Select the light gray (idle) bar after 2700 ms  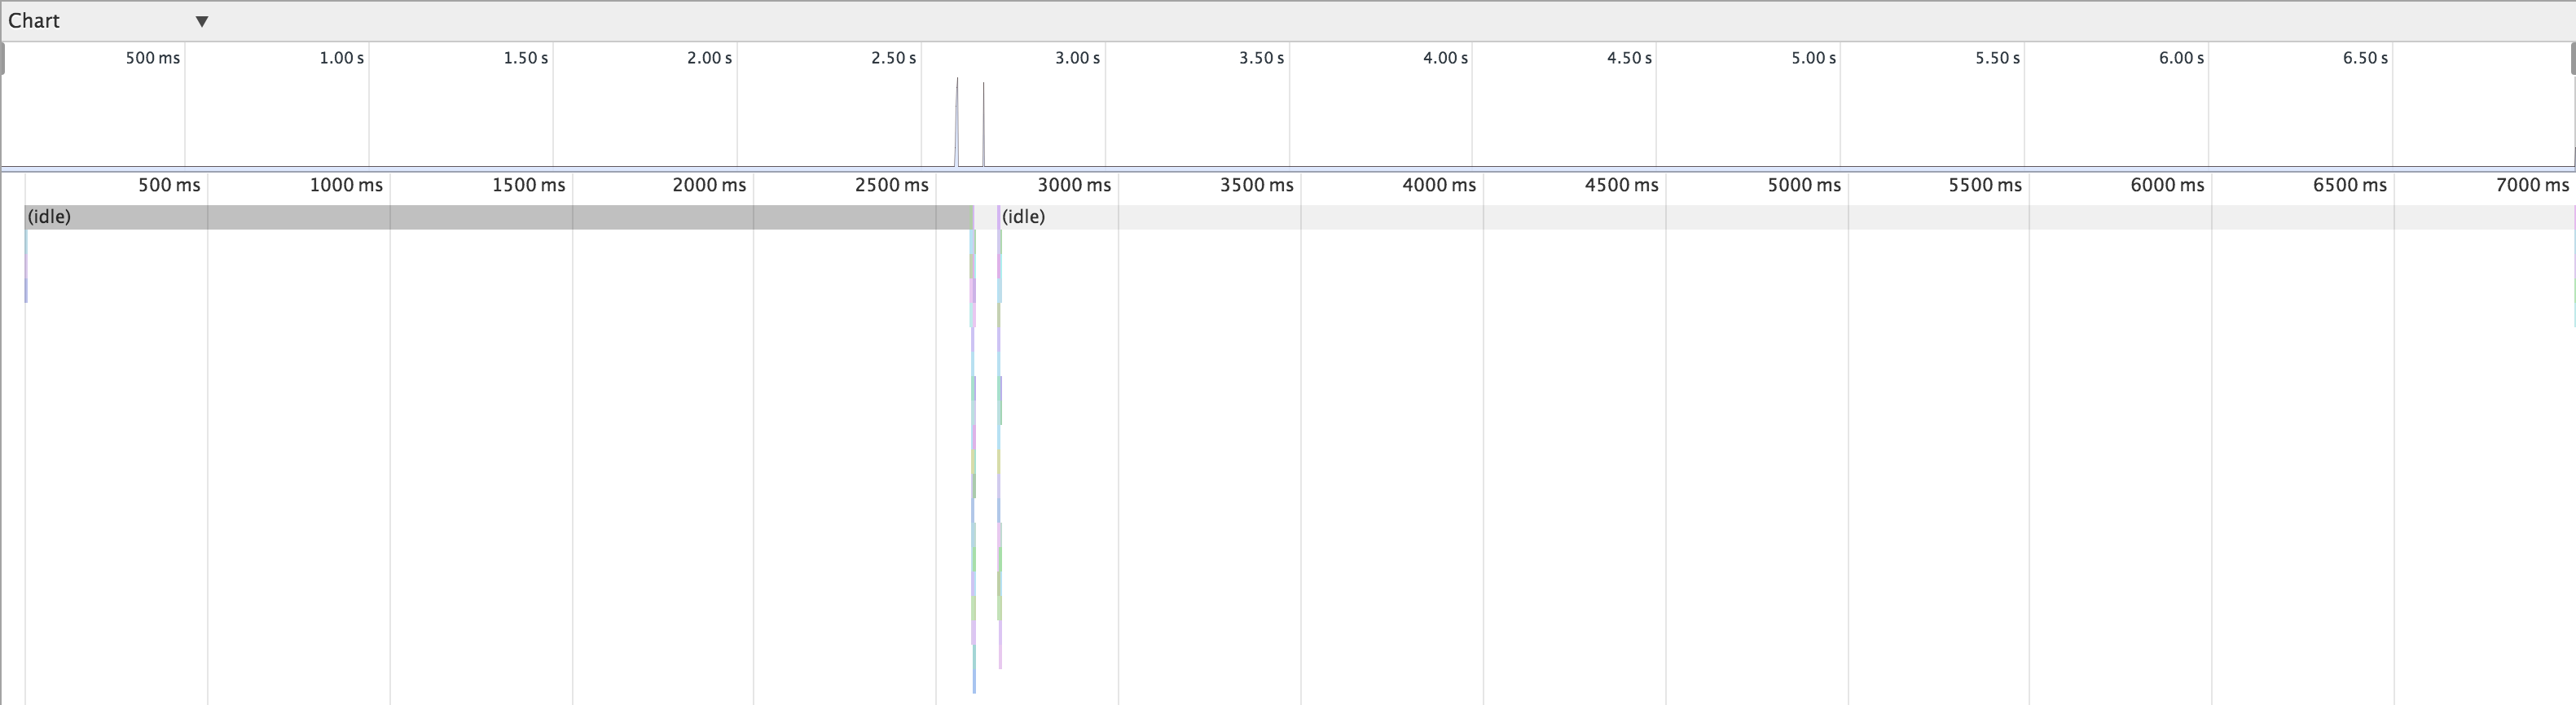click(1780, 217)
